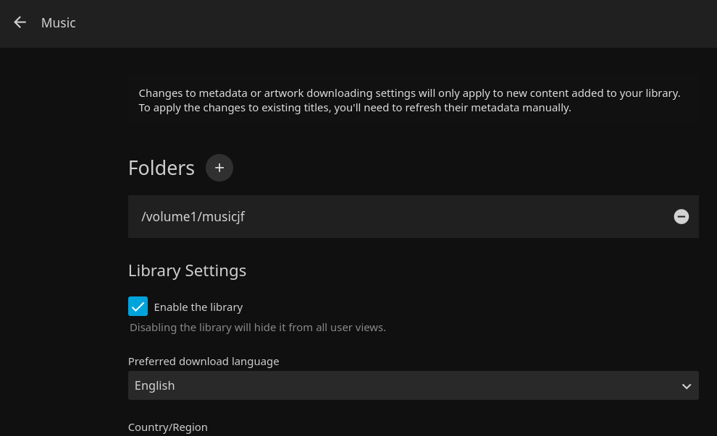Click the 'Disabling the library will hide it' hint
Image resolution: width=717 pixels, height=436 pixels.
257,328
